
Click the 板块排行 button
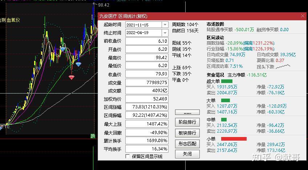[187, 133]
